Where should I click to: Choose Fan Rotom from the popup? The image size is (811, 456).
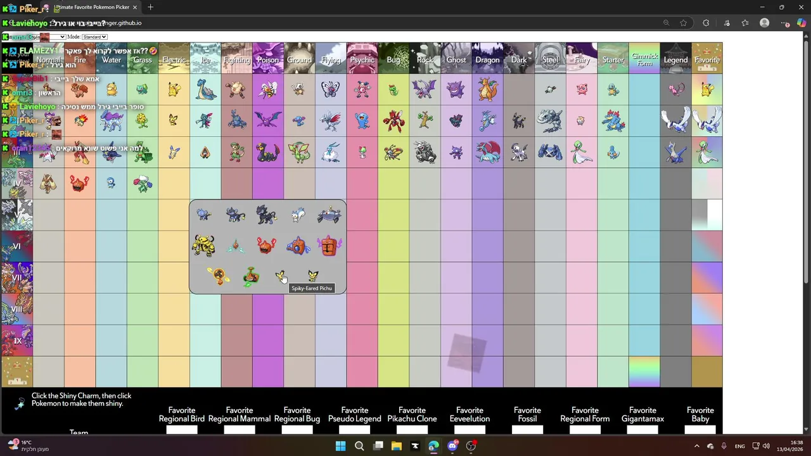[219, 277]
